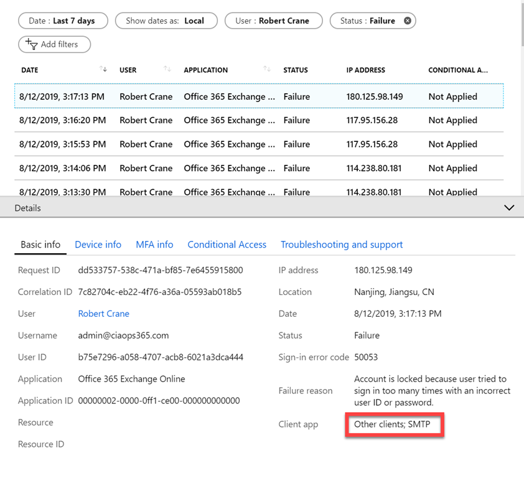Screen dimensions: 524x478
Task: Open Troubleshooting and support tab
Action: pos(341,245)
